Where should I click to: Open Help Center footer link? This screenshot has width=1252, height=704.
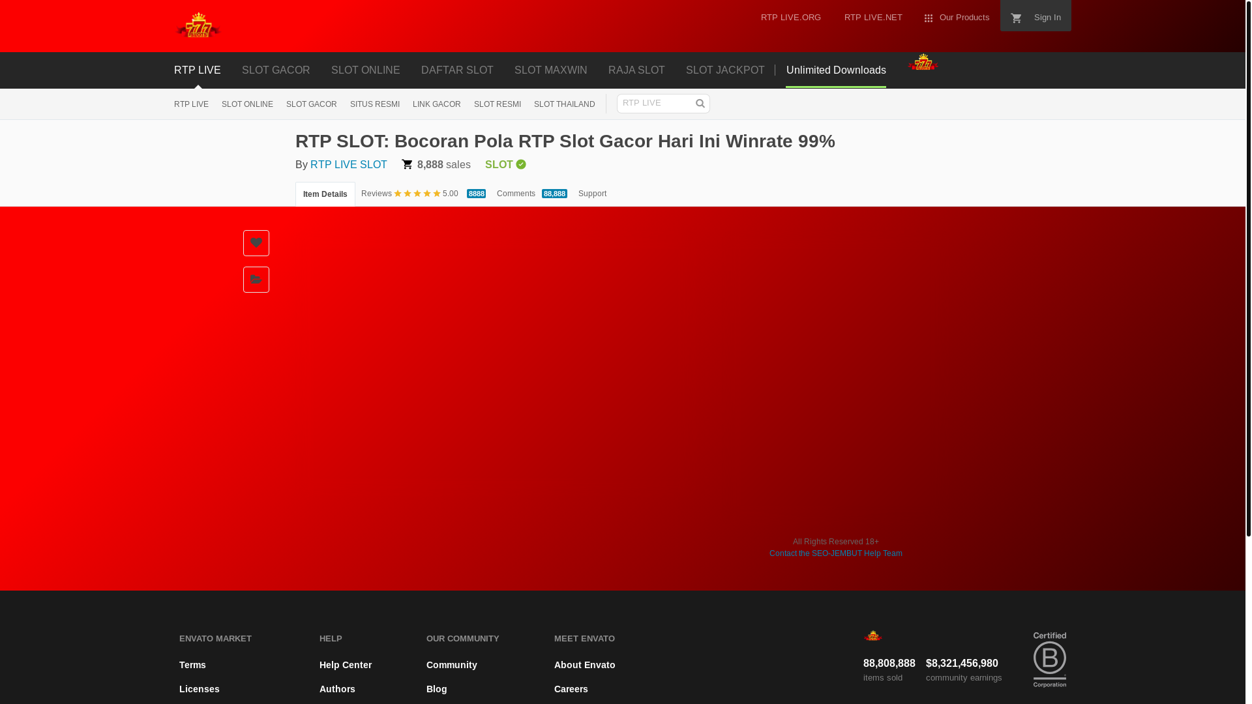coord(346,665)
